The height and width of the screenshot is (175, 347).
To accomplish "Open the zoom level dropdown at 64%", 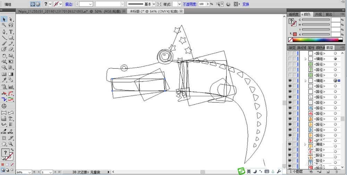I will [x=28, y=172].
